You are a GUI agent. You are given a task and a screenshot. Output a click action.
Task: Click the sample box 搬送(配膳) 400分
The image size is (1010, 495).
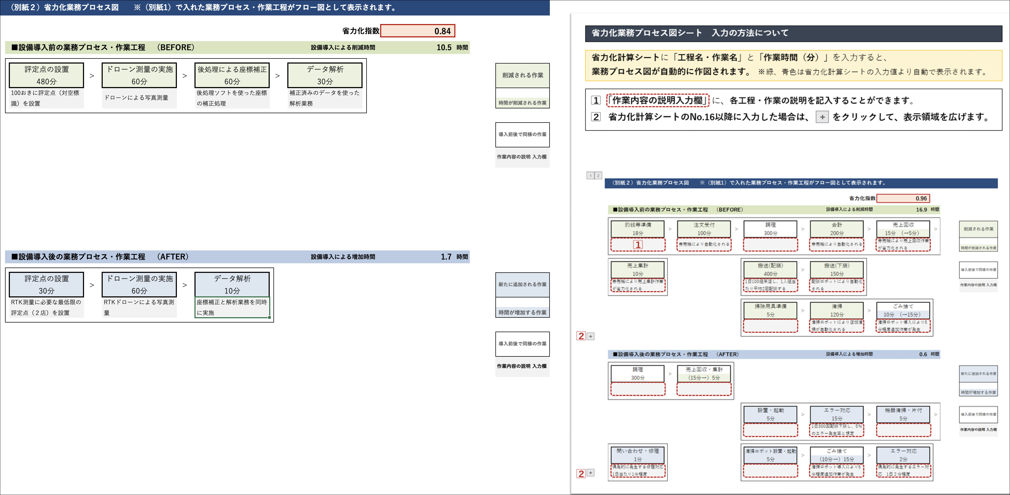pyautogui.click(x=770, y=270)
